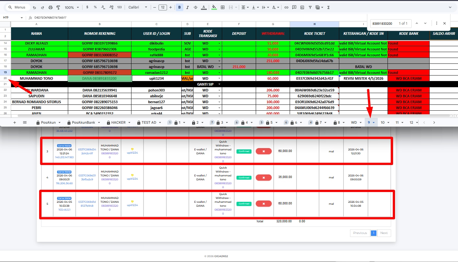Open all sheets list icon
Viewport: 458px width, 262px height.
[x=25, y=122]
